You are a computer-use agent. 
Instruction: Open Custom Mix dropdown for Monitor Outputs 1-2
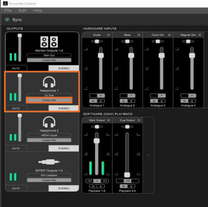(x=49, y=60)
